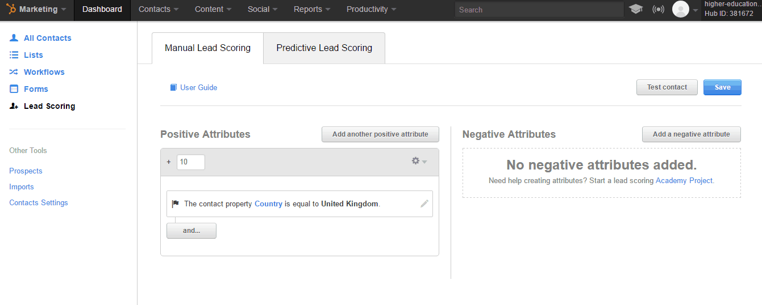Screen dimensions: 762x305
Task: Open Forms in sidebar
Action: click(x=36, y=89)
